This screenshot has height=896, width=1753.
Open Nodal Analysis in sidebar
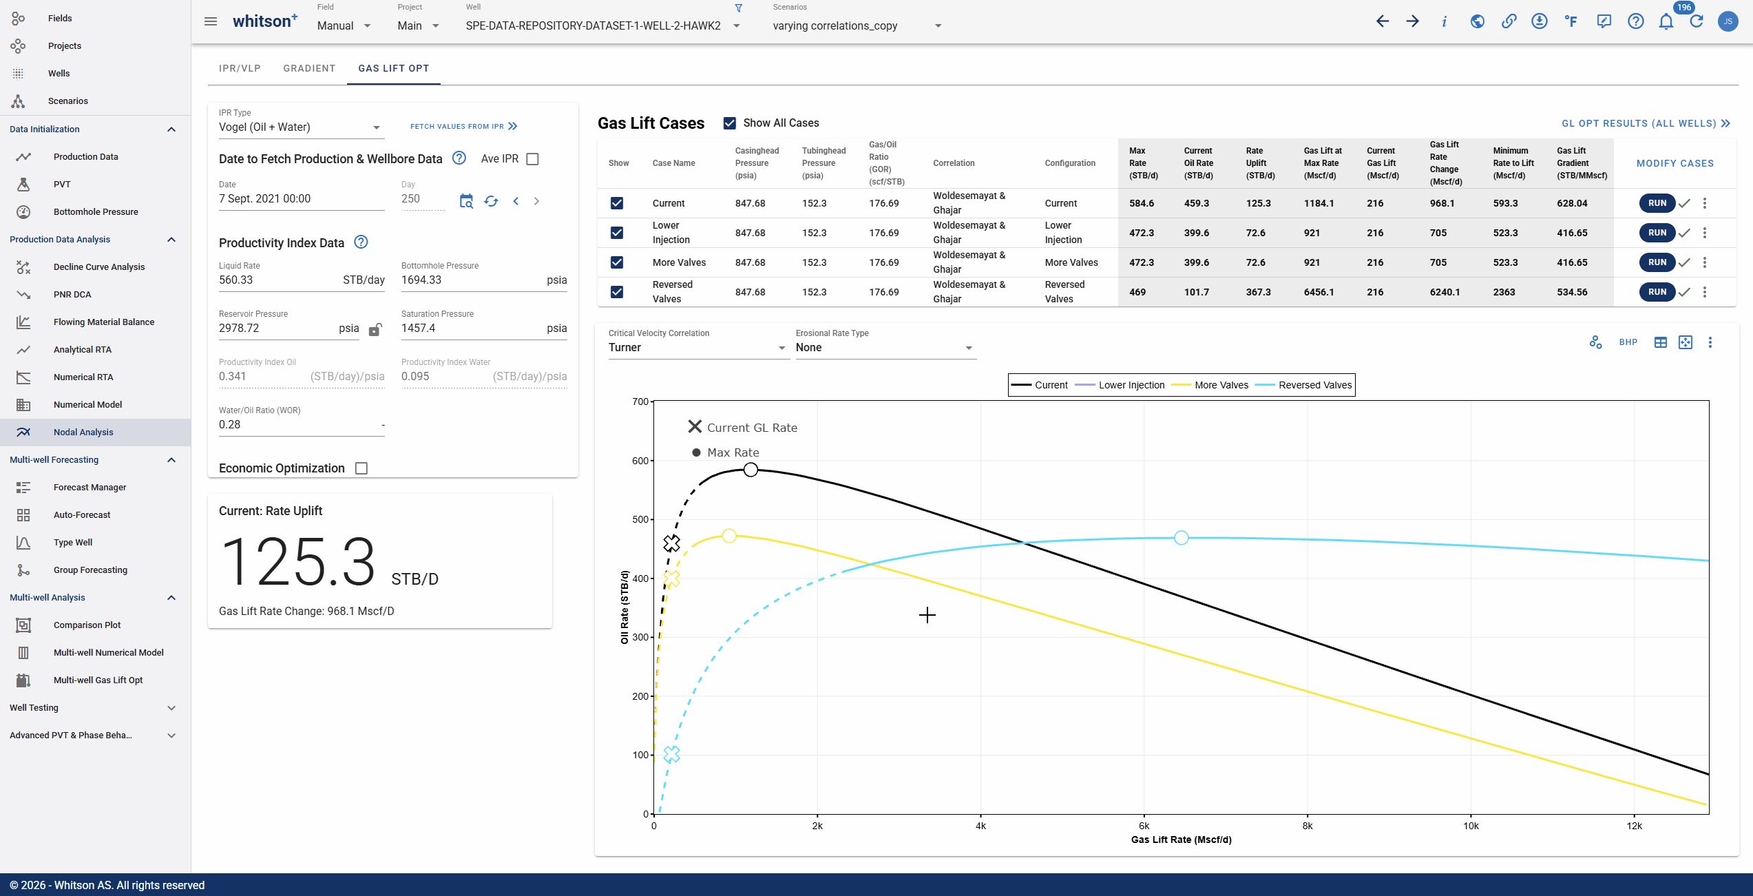pyautogui.click(x=95, y=433)
